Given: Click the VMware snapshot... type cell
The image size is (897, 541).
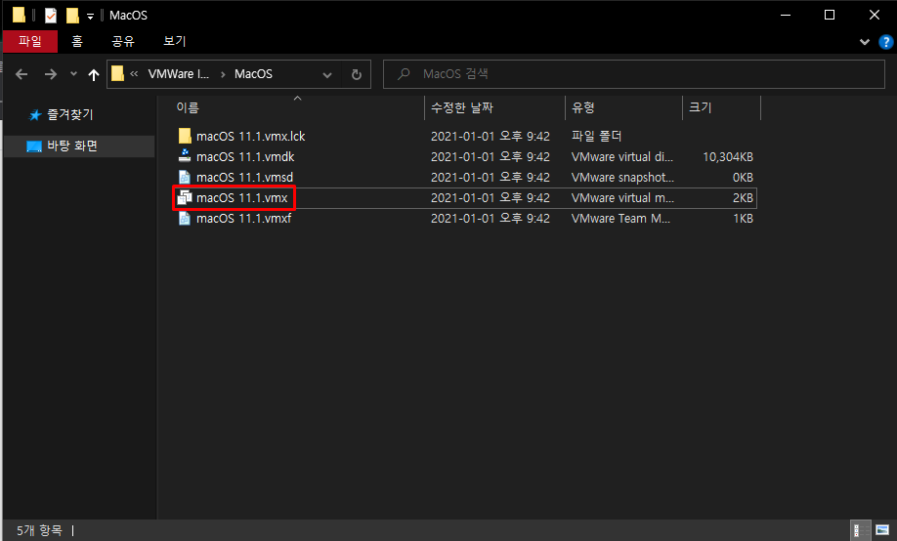Looking at the screenshot, I should click(622, 178).
